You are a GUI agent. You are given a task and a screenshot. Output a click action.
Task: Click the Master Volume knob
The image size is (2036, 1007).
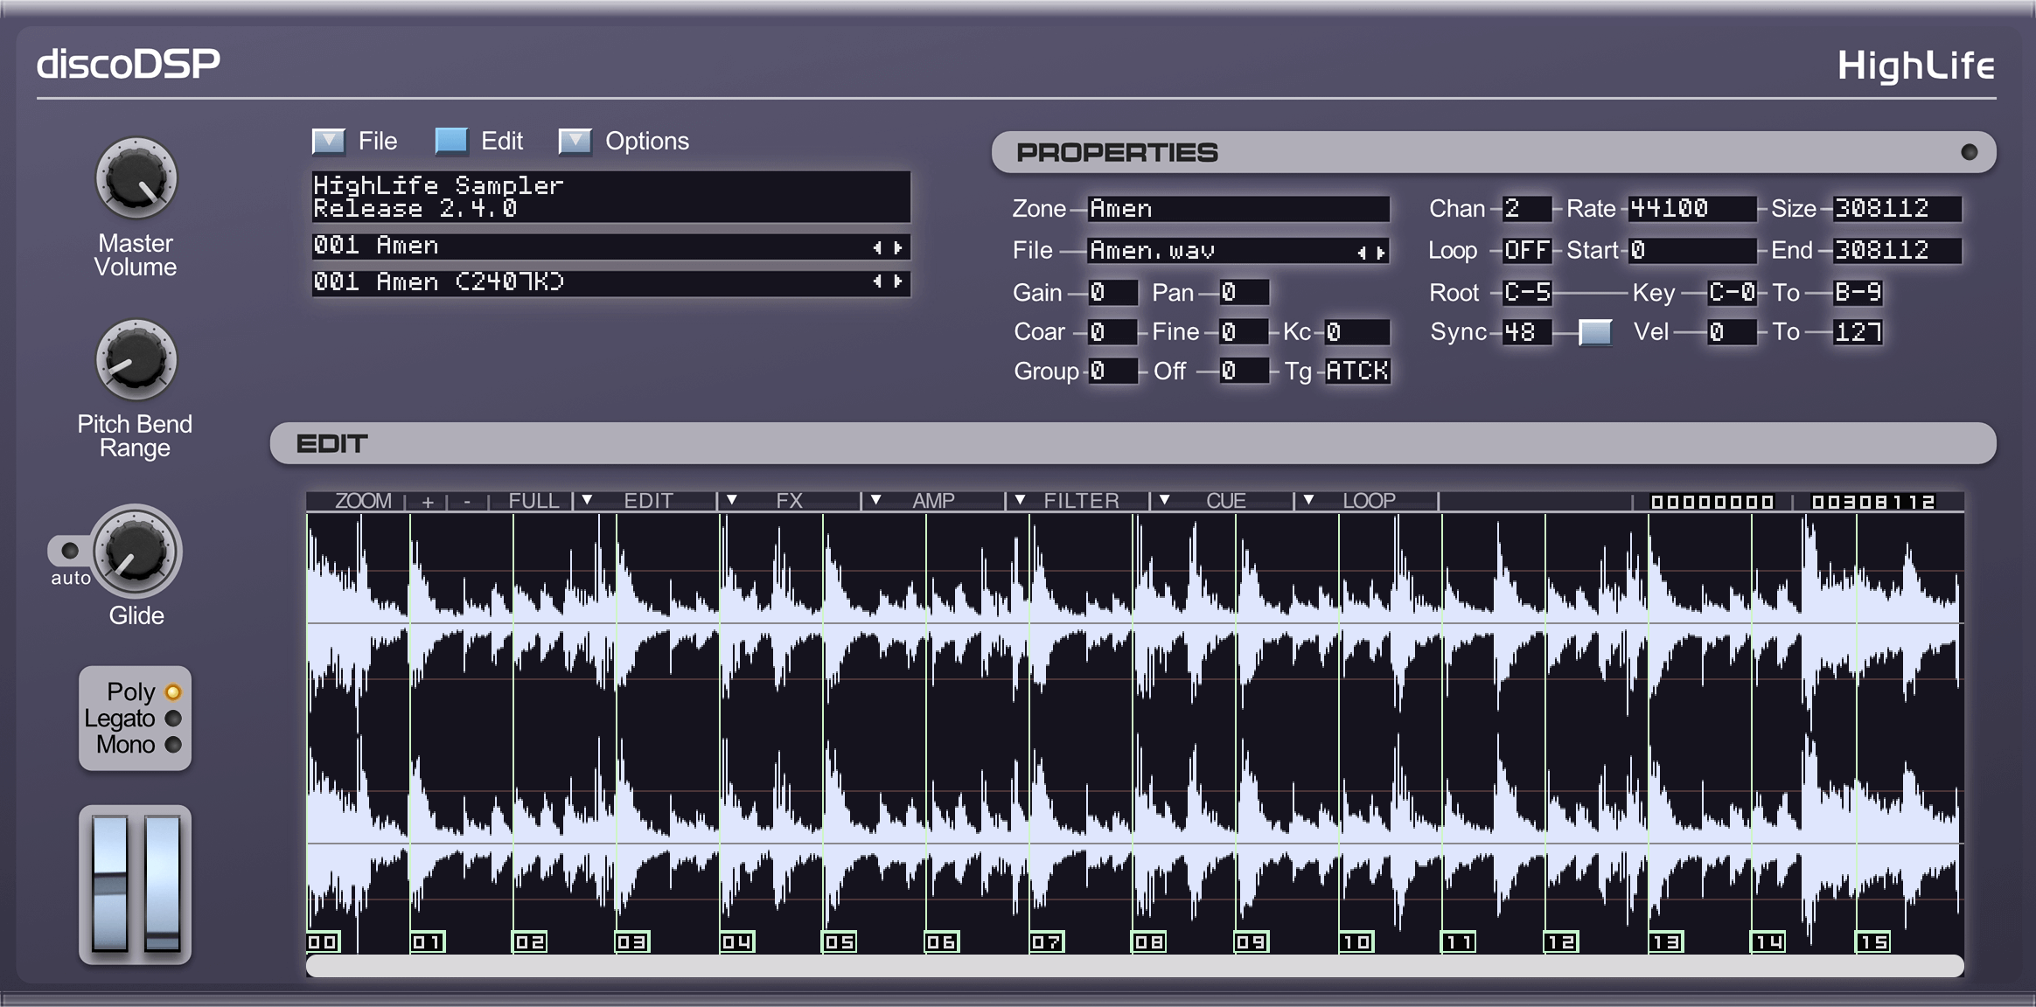tap(136, 178)
